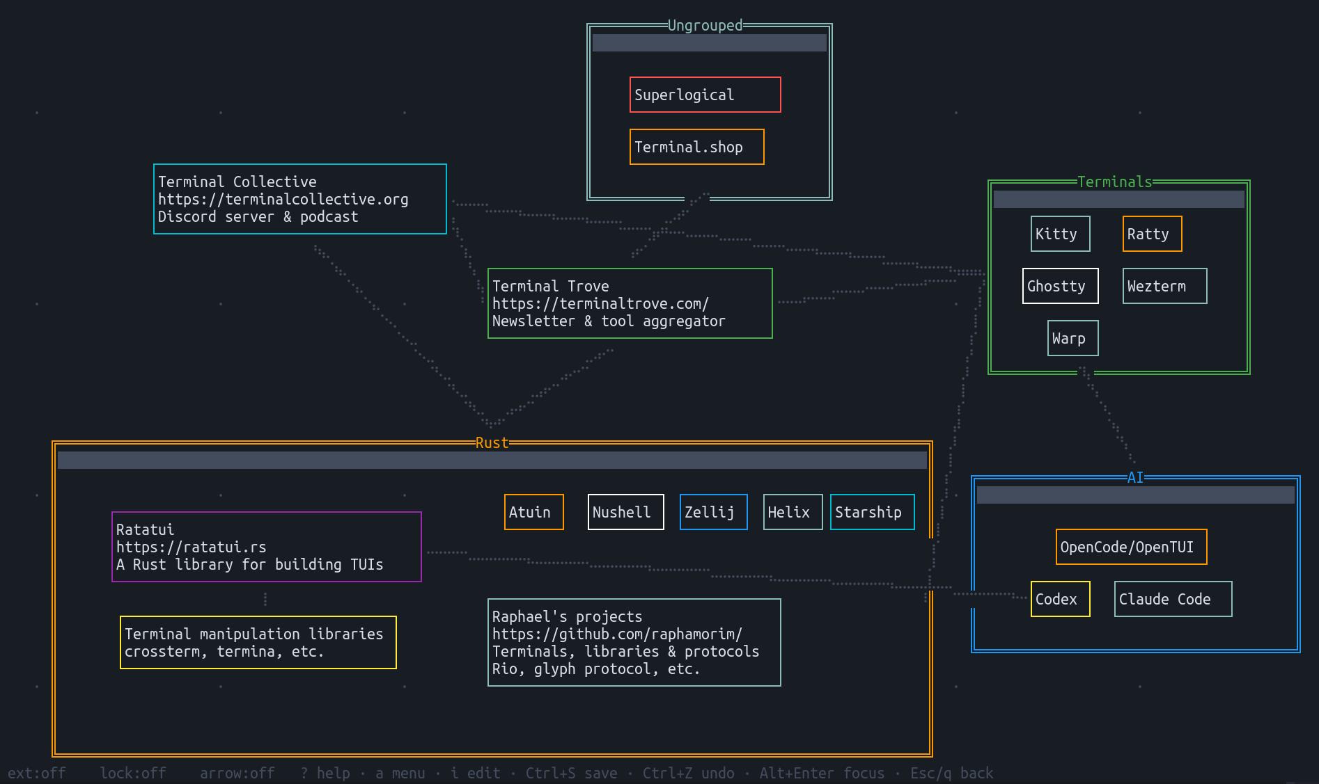The height and width of the screenshot is (784, 1319).
Task: Open the https://terminalcollective.org link
Action: click(x=283, y=199)
